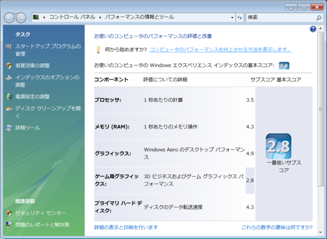Open 視覚効果の調整 task link
This screenshot has height=239, width=327.
[32, 66]
